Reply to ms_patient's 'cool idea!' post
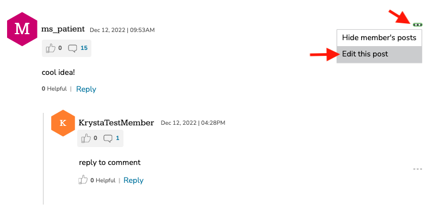440x210 pixels. pos(86,89)
